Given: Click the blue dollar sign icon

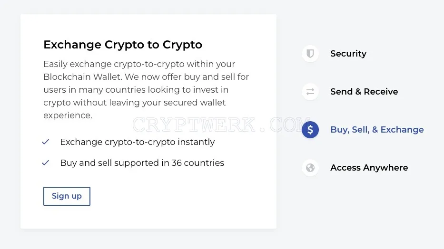Looking at the screenshot, I should pos(310,130).
